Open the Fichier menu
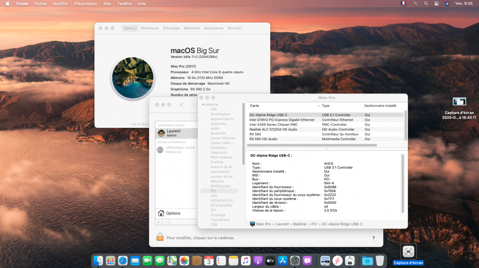The height and width of the screenshot is (268, 479). 41,4
